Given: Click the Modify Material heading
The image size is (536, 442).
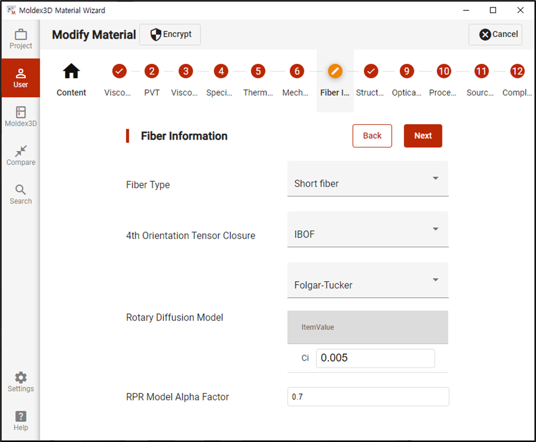Looking at the screenshot, I should tap(94, 35).
